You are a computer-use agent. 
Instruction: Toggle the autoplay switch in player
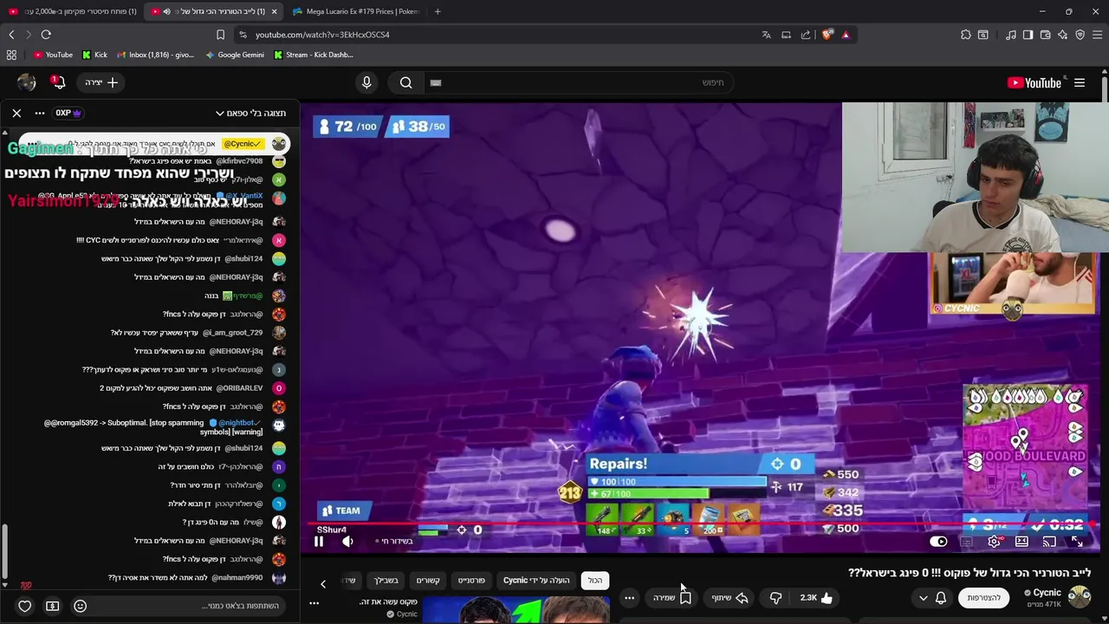tap(938, 542)
